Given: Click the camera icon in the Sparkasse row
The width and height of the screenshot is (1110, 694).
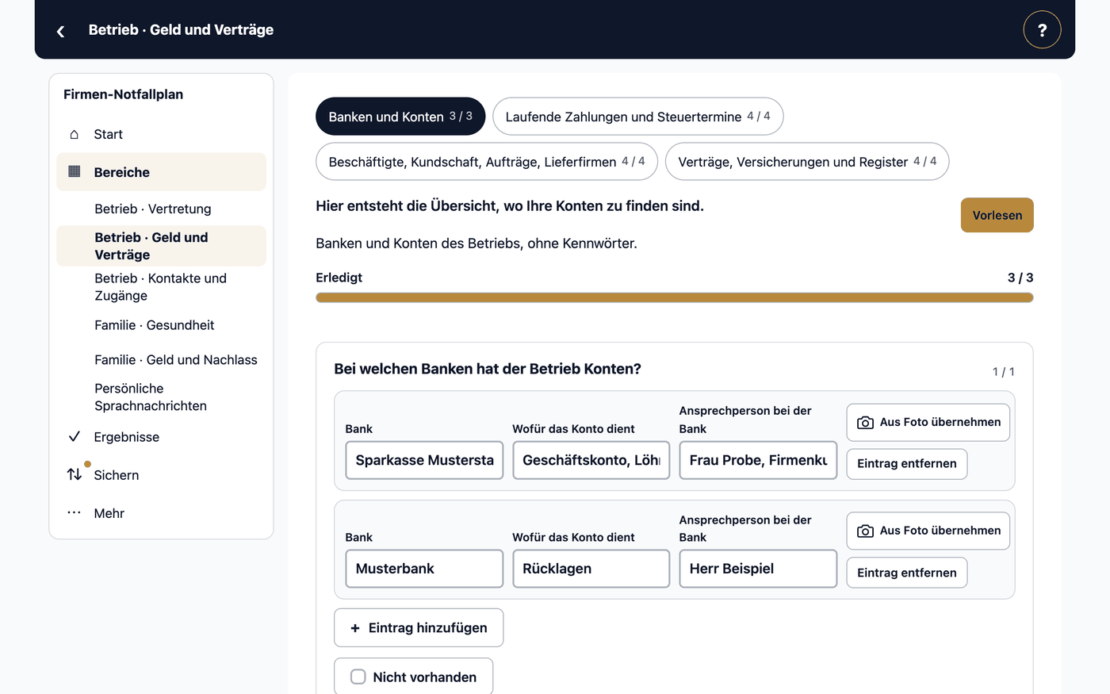Looking at the screenshot, I should tap(866, 423).
